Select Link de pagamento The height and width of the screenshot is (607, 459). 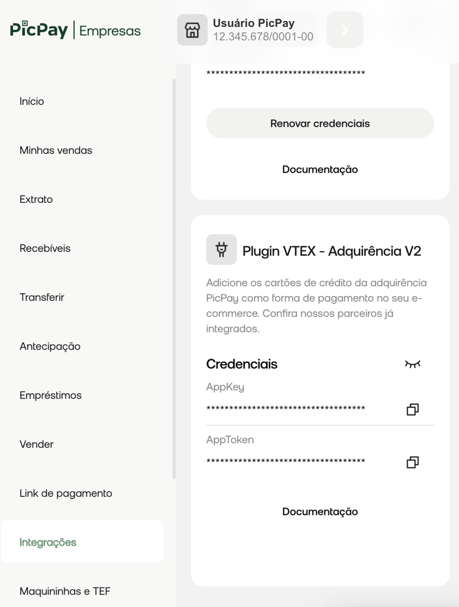coord(66,493)
